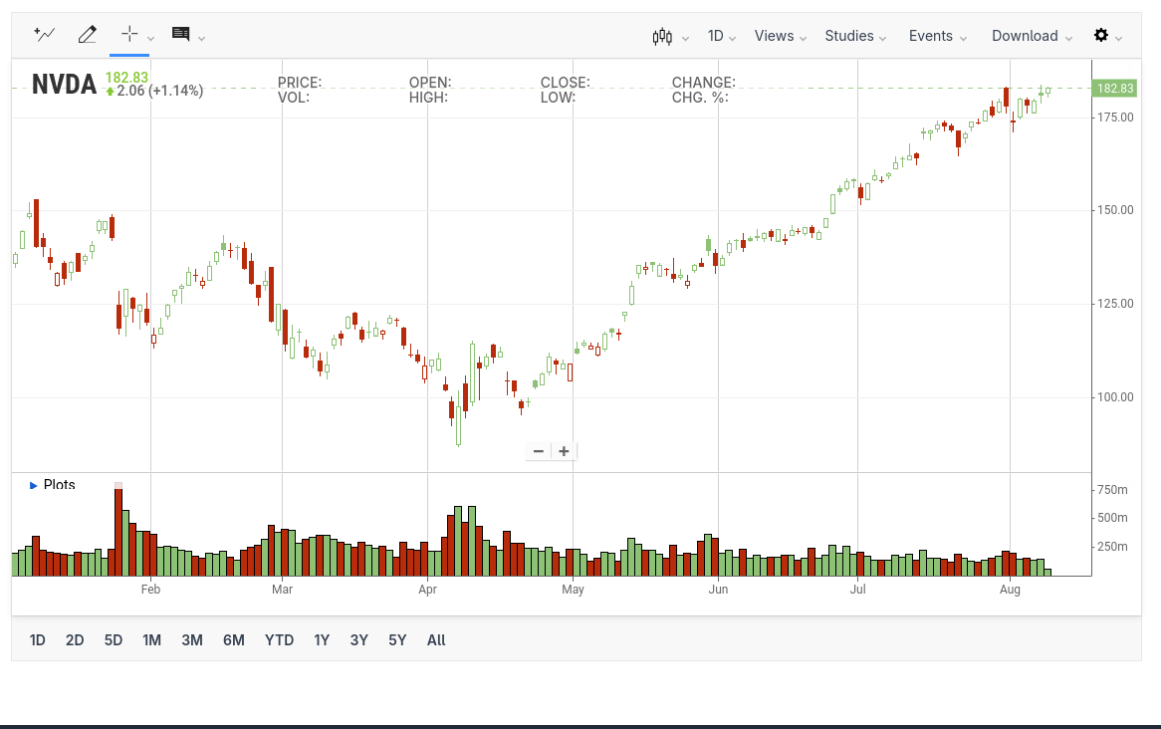The height and width of the screenshot is (729, 1161).
Task: Click the OPEN: readout label
Action: (x=430, y=83)
